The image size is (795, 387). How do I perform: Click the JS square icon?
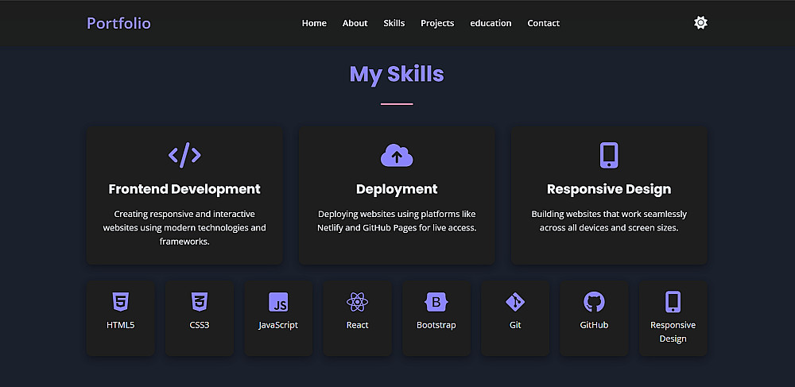(278, 303)
